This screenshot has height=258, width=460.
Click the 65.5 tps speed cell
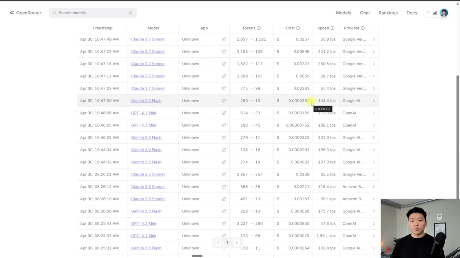(328, 174)
